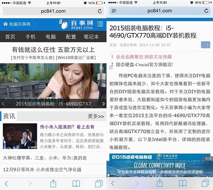Go back in left Safari toolbar

click(x=6, y=184)
